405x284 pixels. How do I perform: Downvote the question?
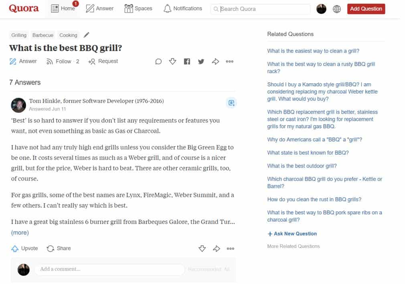(172, 61)
